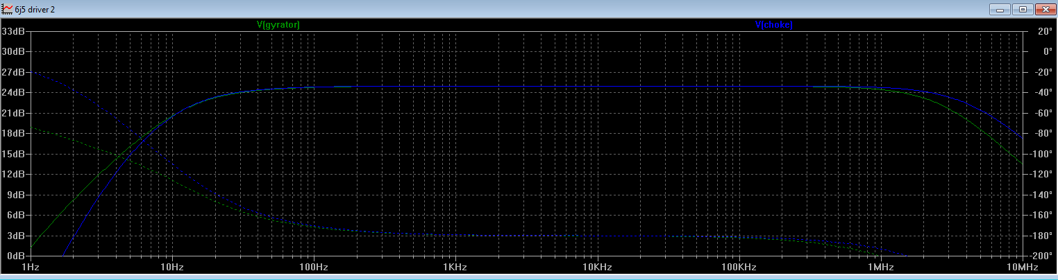Click the 0dB left axis label
The height and width of the screenshot is (280, 1058).
[16, 256]
